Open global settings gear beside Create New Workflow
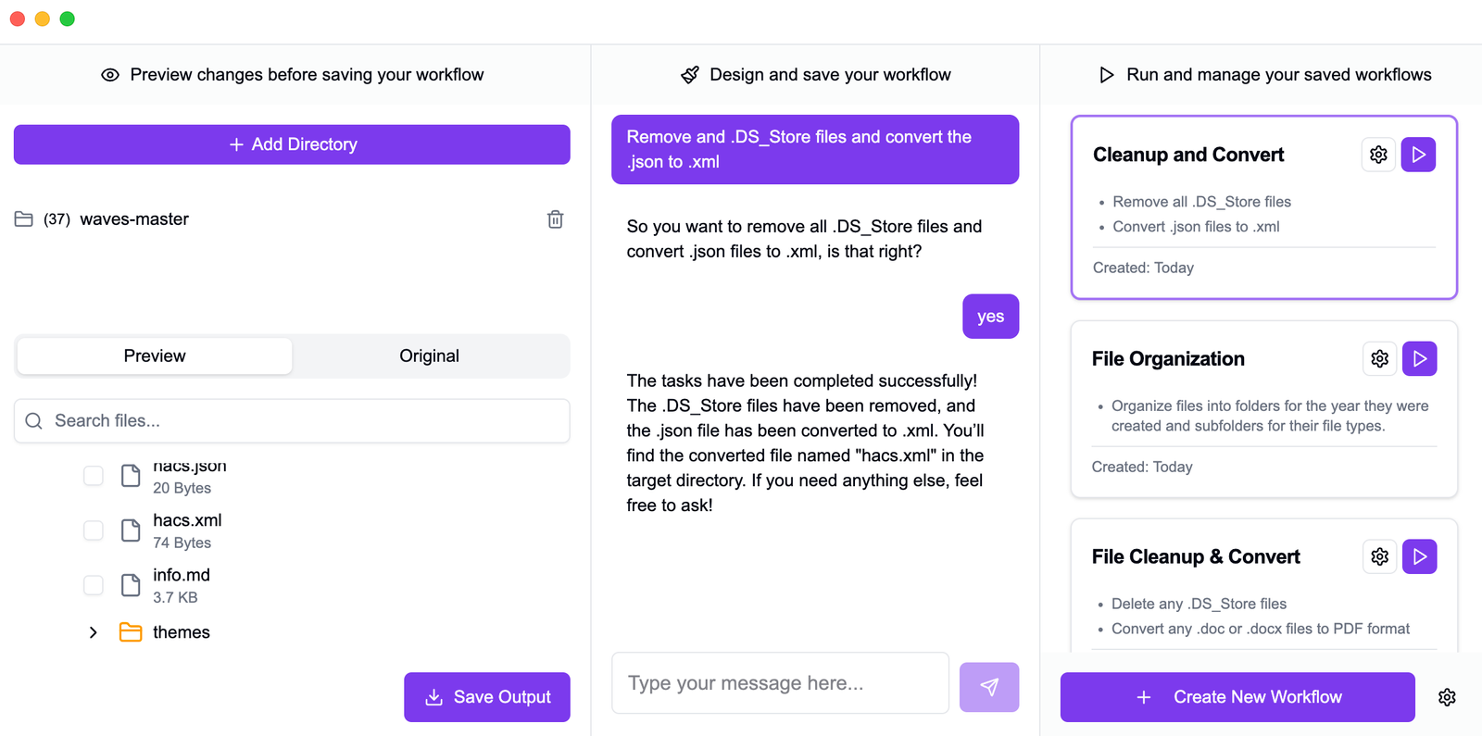The image size is (1482, 736). (1447, 697)
